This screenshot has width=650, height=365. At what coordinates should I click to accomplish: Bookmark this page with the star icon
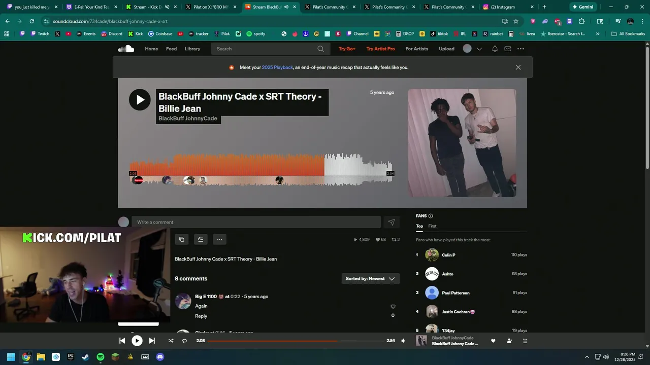click(x=516, y=21)
